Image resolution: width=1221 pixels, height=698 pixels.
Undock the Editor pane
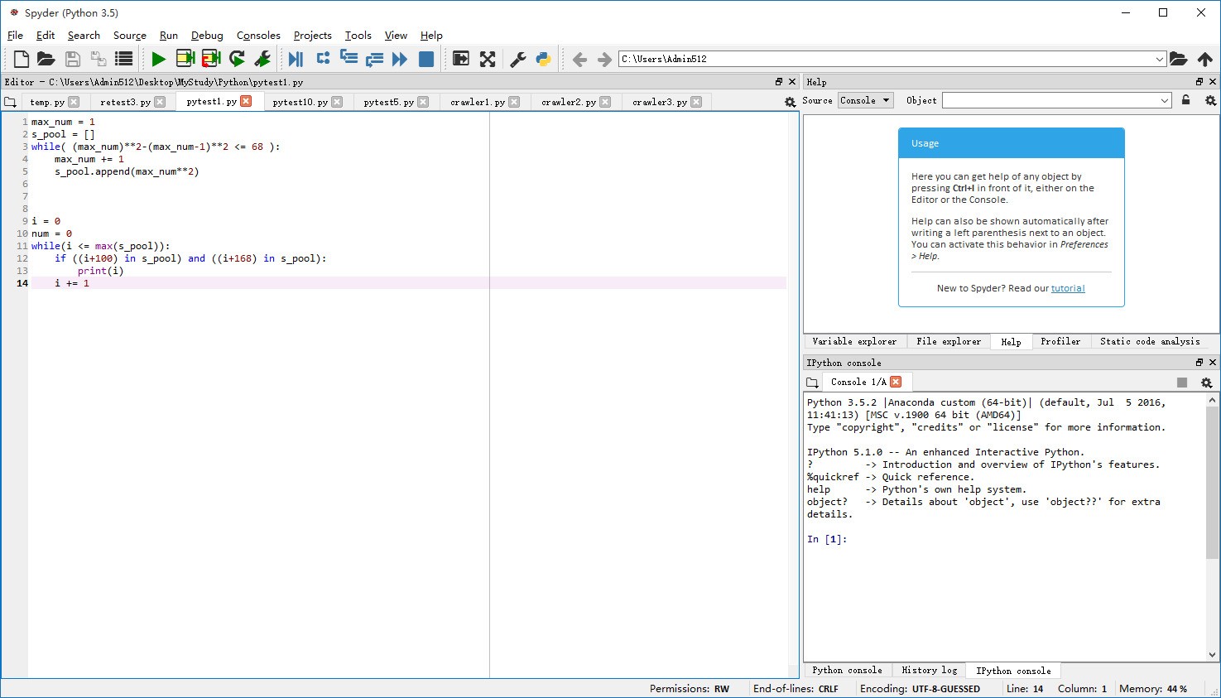click(x=778, y=82)
